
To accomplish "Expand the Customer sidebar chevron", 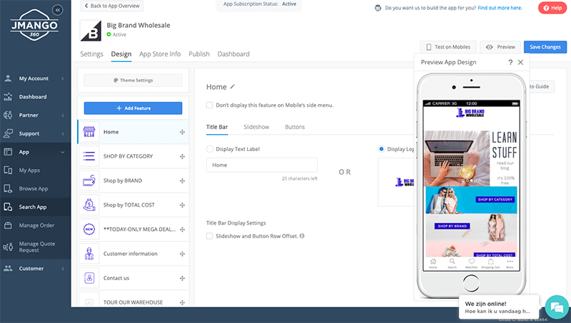I will (63, 268).
